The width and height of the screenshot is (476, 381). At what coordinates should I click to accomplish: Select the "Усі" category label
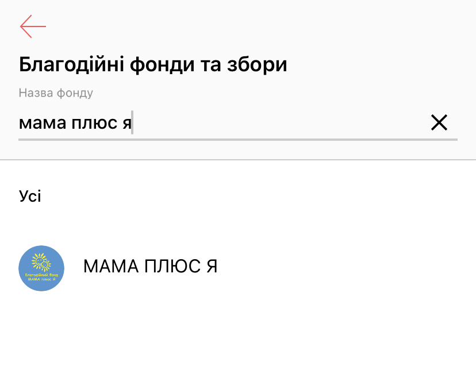(x=30, y=196)
